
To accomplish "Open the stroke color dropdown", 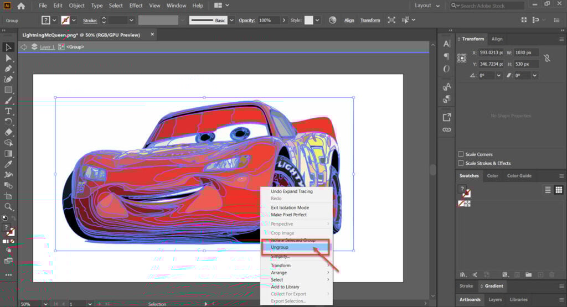I will click(x=74, y=20).
